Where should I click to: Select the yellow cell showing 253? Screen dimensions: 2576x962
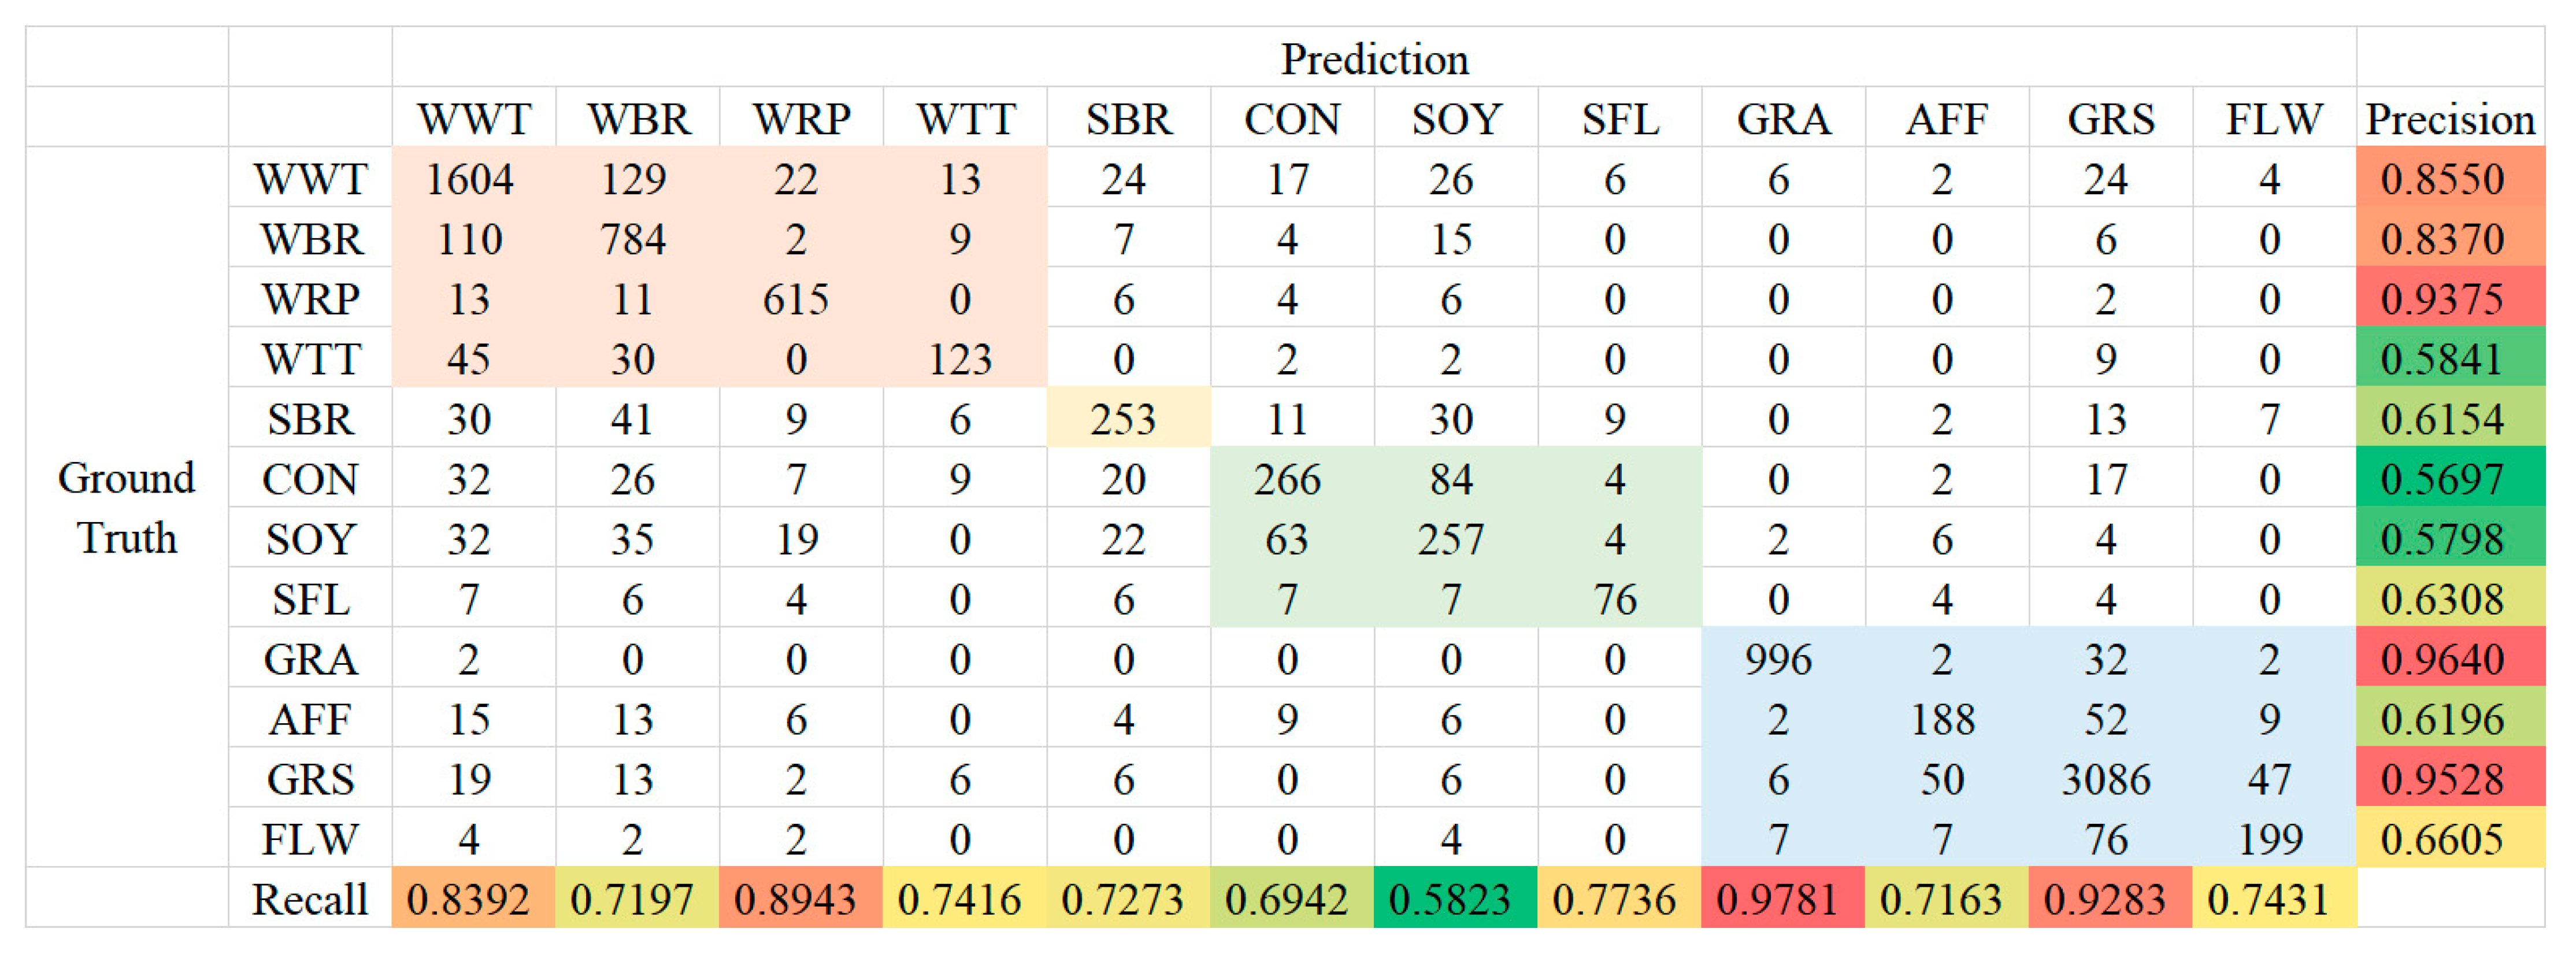point(1124,419)
